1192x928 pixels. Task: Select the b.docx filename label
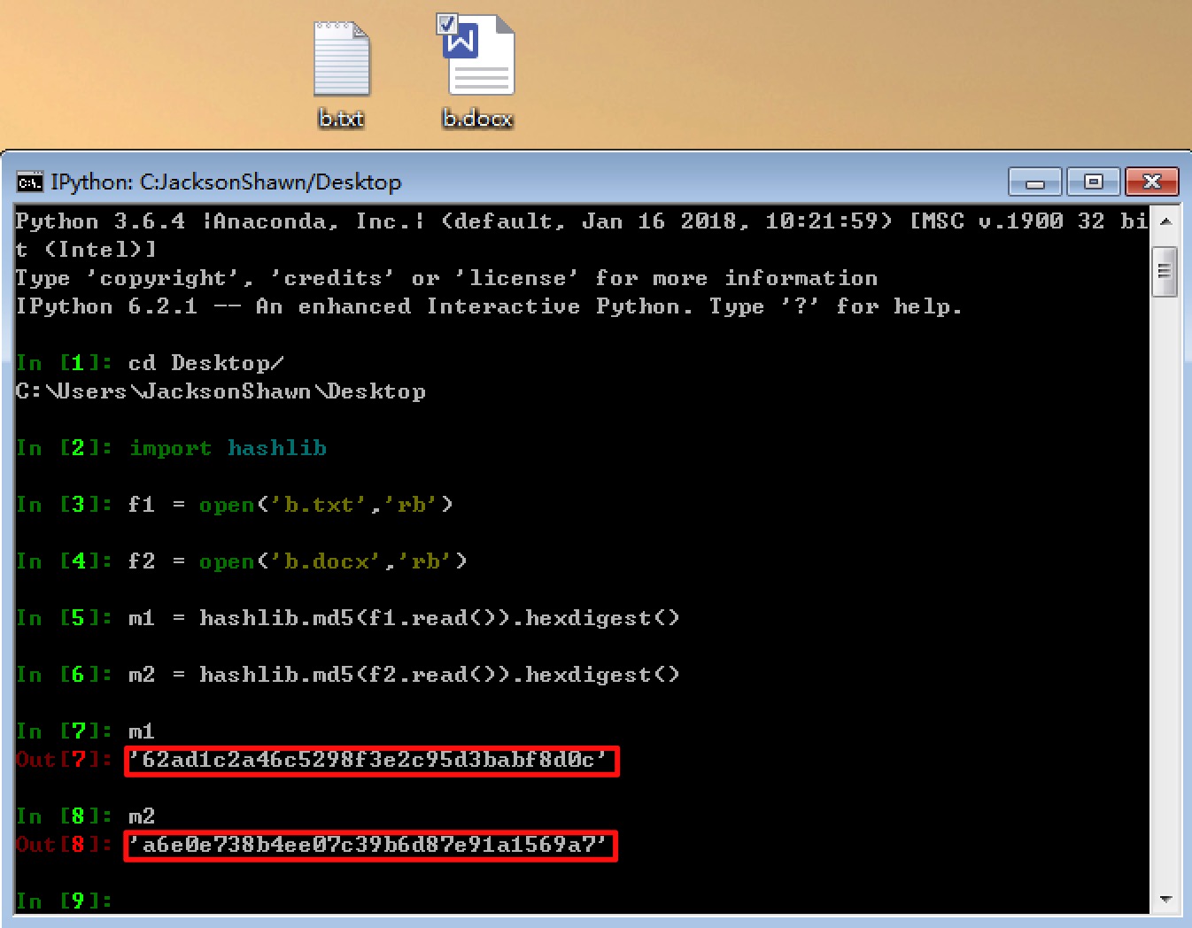(476, 118)
